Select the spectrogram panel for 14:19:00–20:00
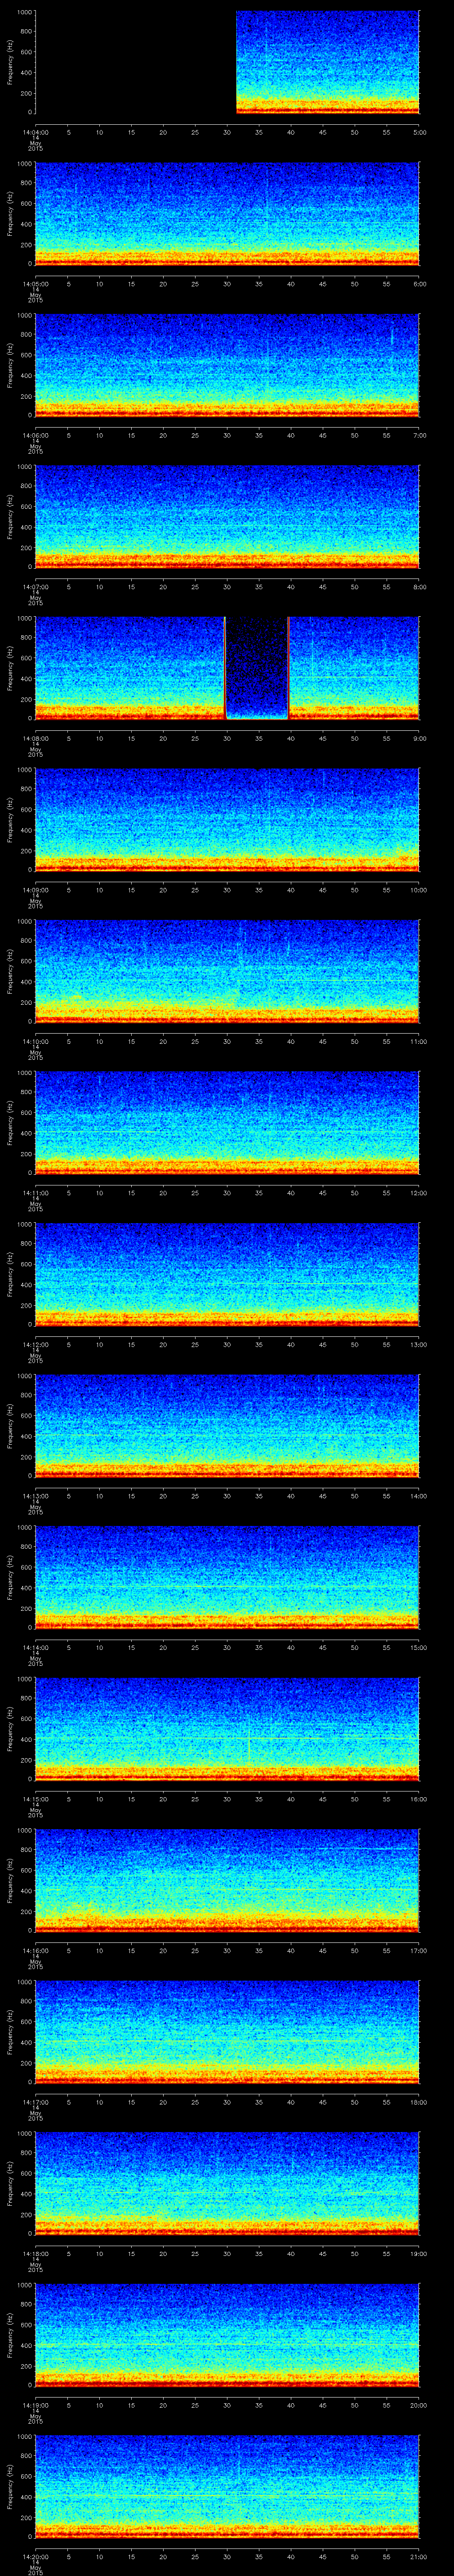454x2576 pixels. click(x=227, y=2335)
